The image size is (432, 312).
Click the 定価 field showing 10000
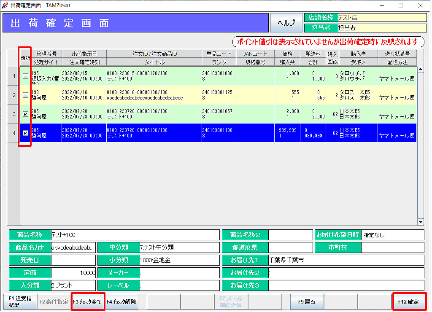(73, 273)
